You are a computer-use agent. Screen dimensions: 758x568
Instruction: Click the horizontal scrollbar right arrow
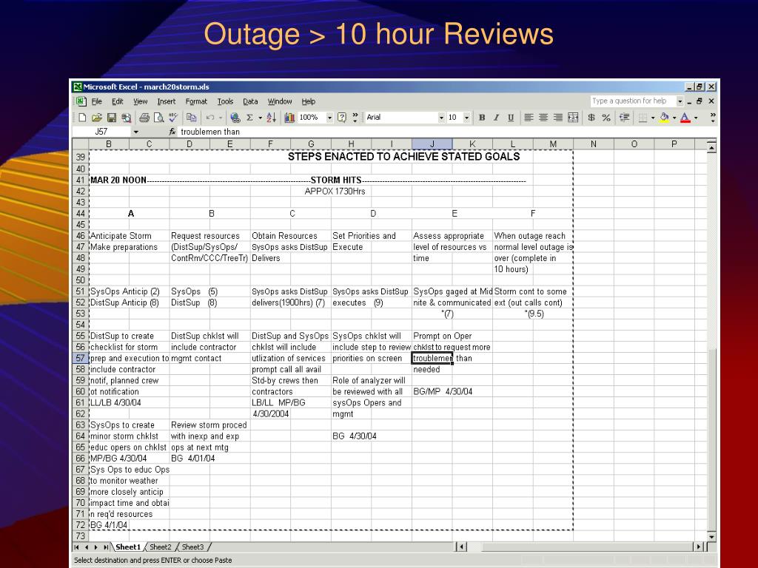698,547
